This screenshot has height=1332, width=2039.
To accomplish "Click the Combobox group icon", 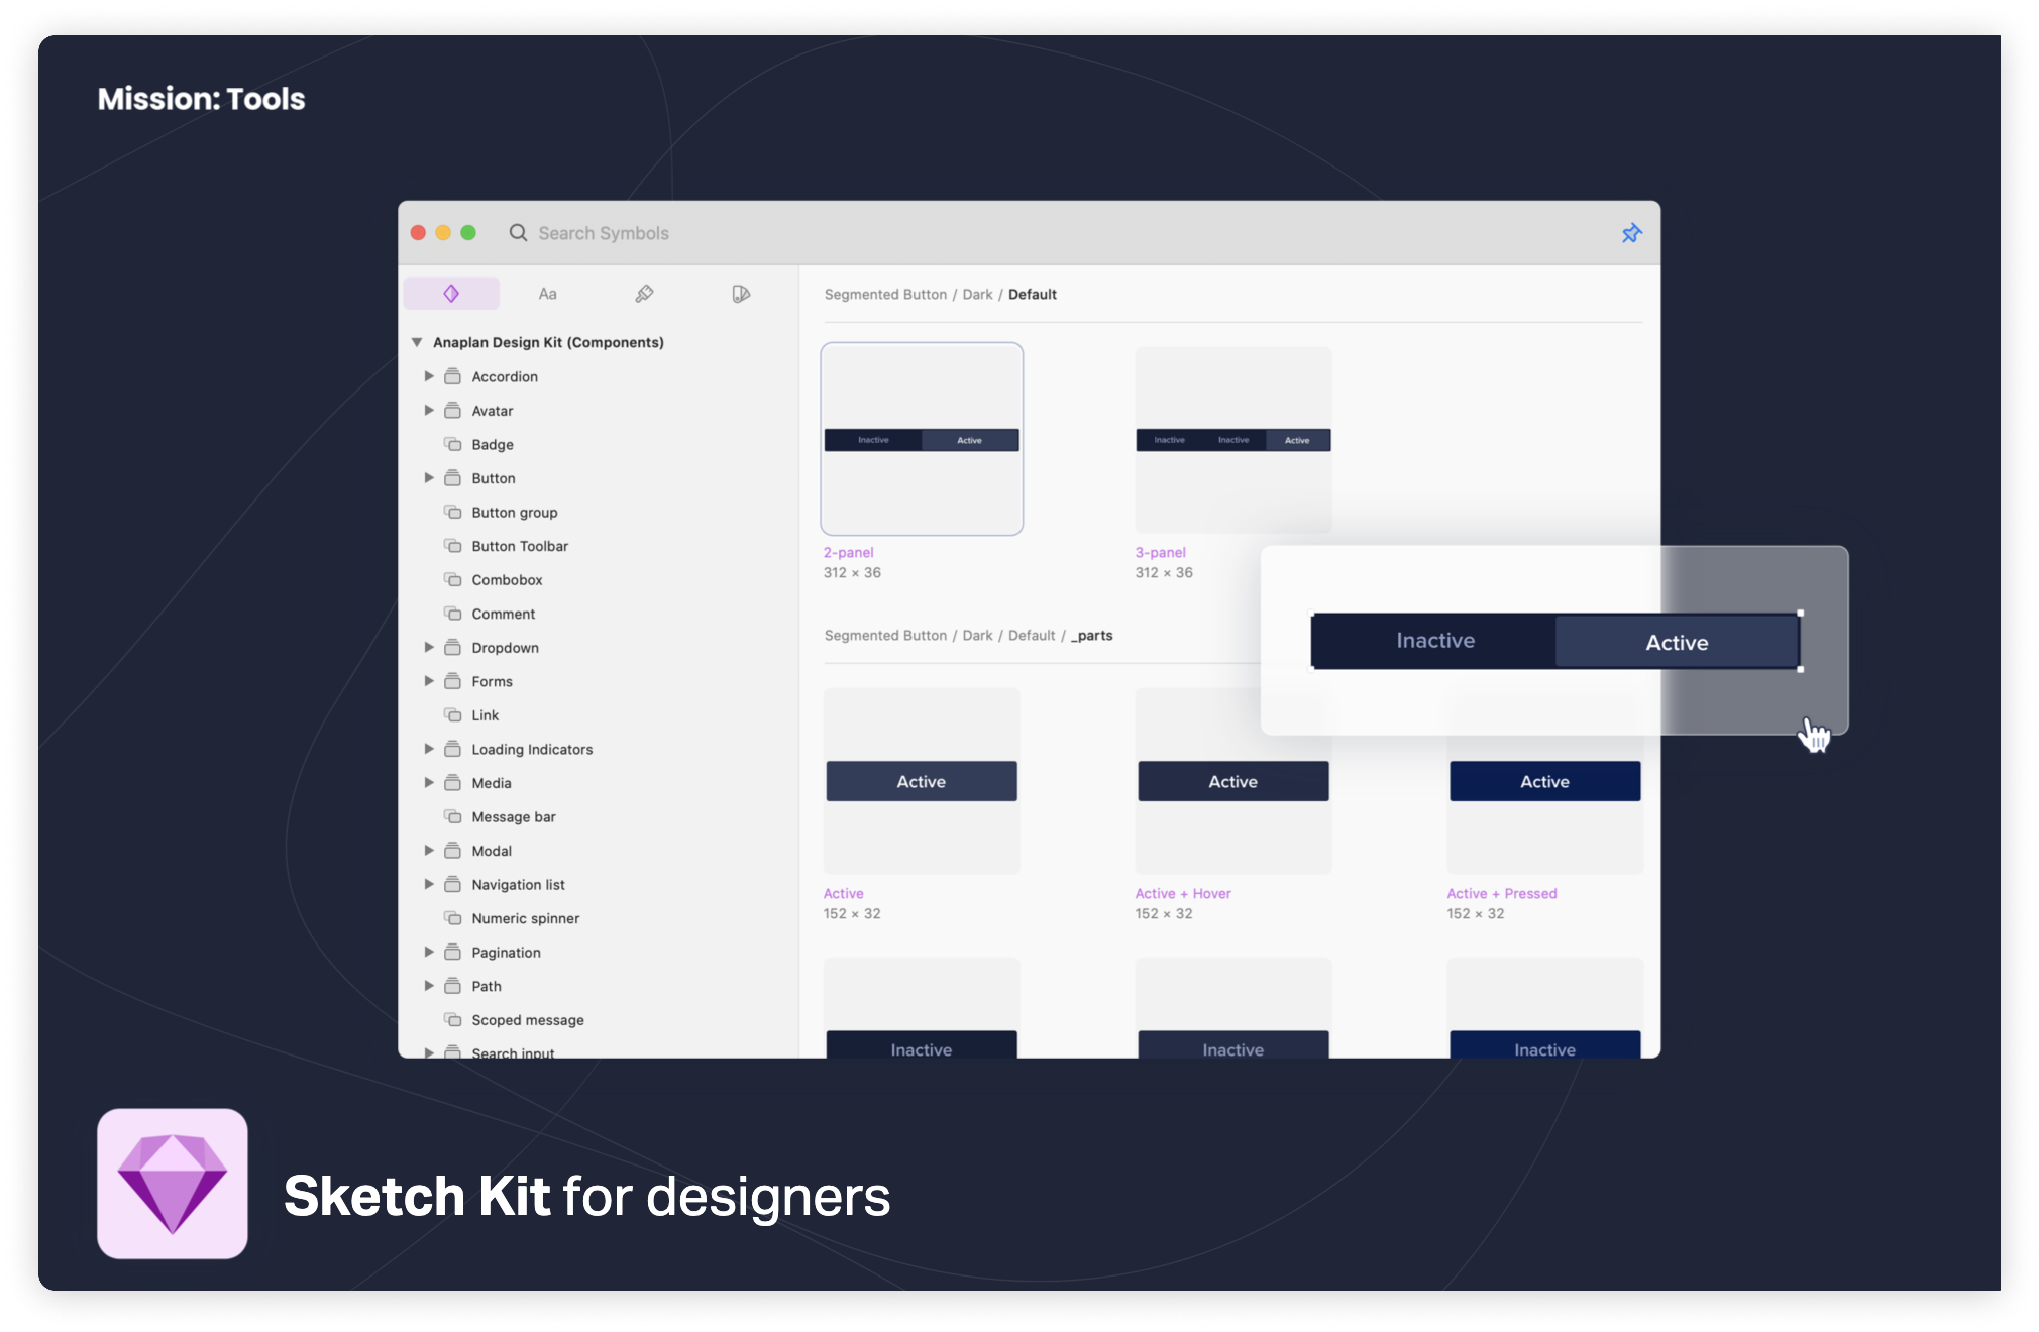I will click(x=452, y=580).
